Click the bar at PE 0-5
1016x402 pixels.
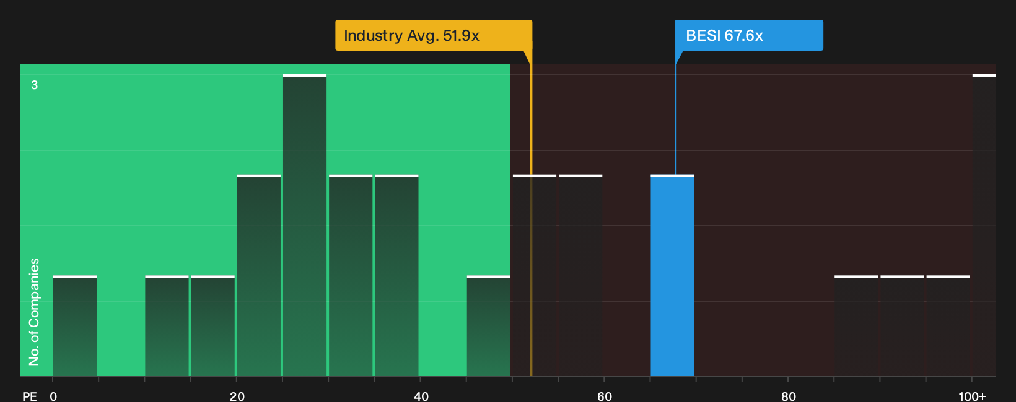point(75,326)
